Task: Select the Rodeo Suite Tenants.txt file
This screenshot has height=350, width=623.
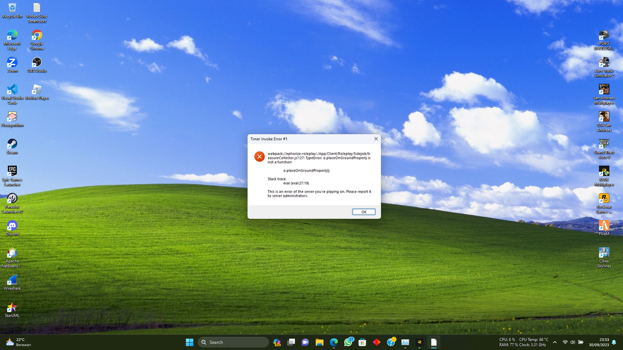Action: click(37, 13)
